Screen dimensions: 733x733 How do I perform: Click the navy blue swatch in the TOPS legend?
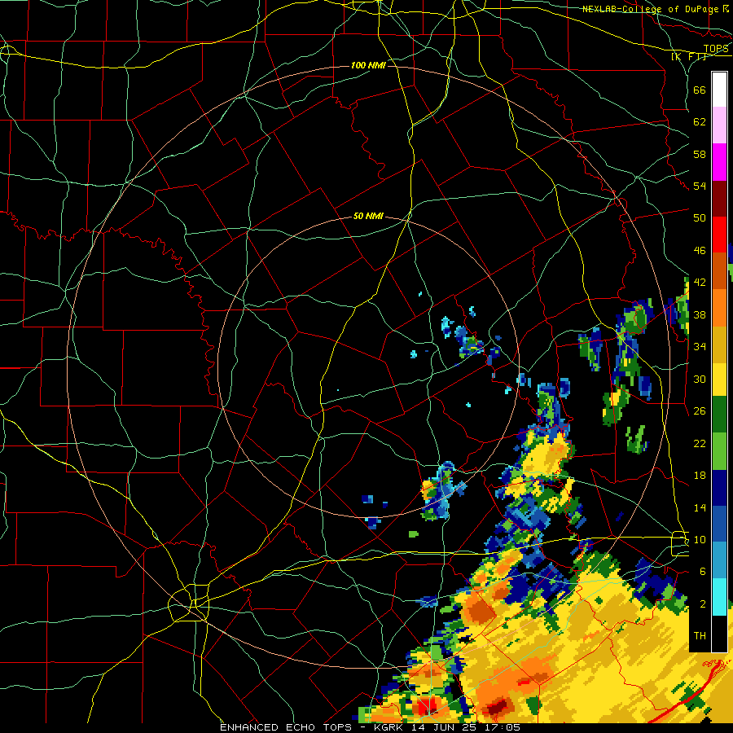coord(719,488)
